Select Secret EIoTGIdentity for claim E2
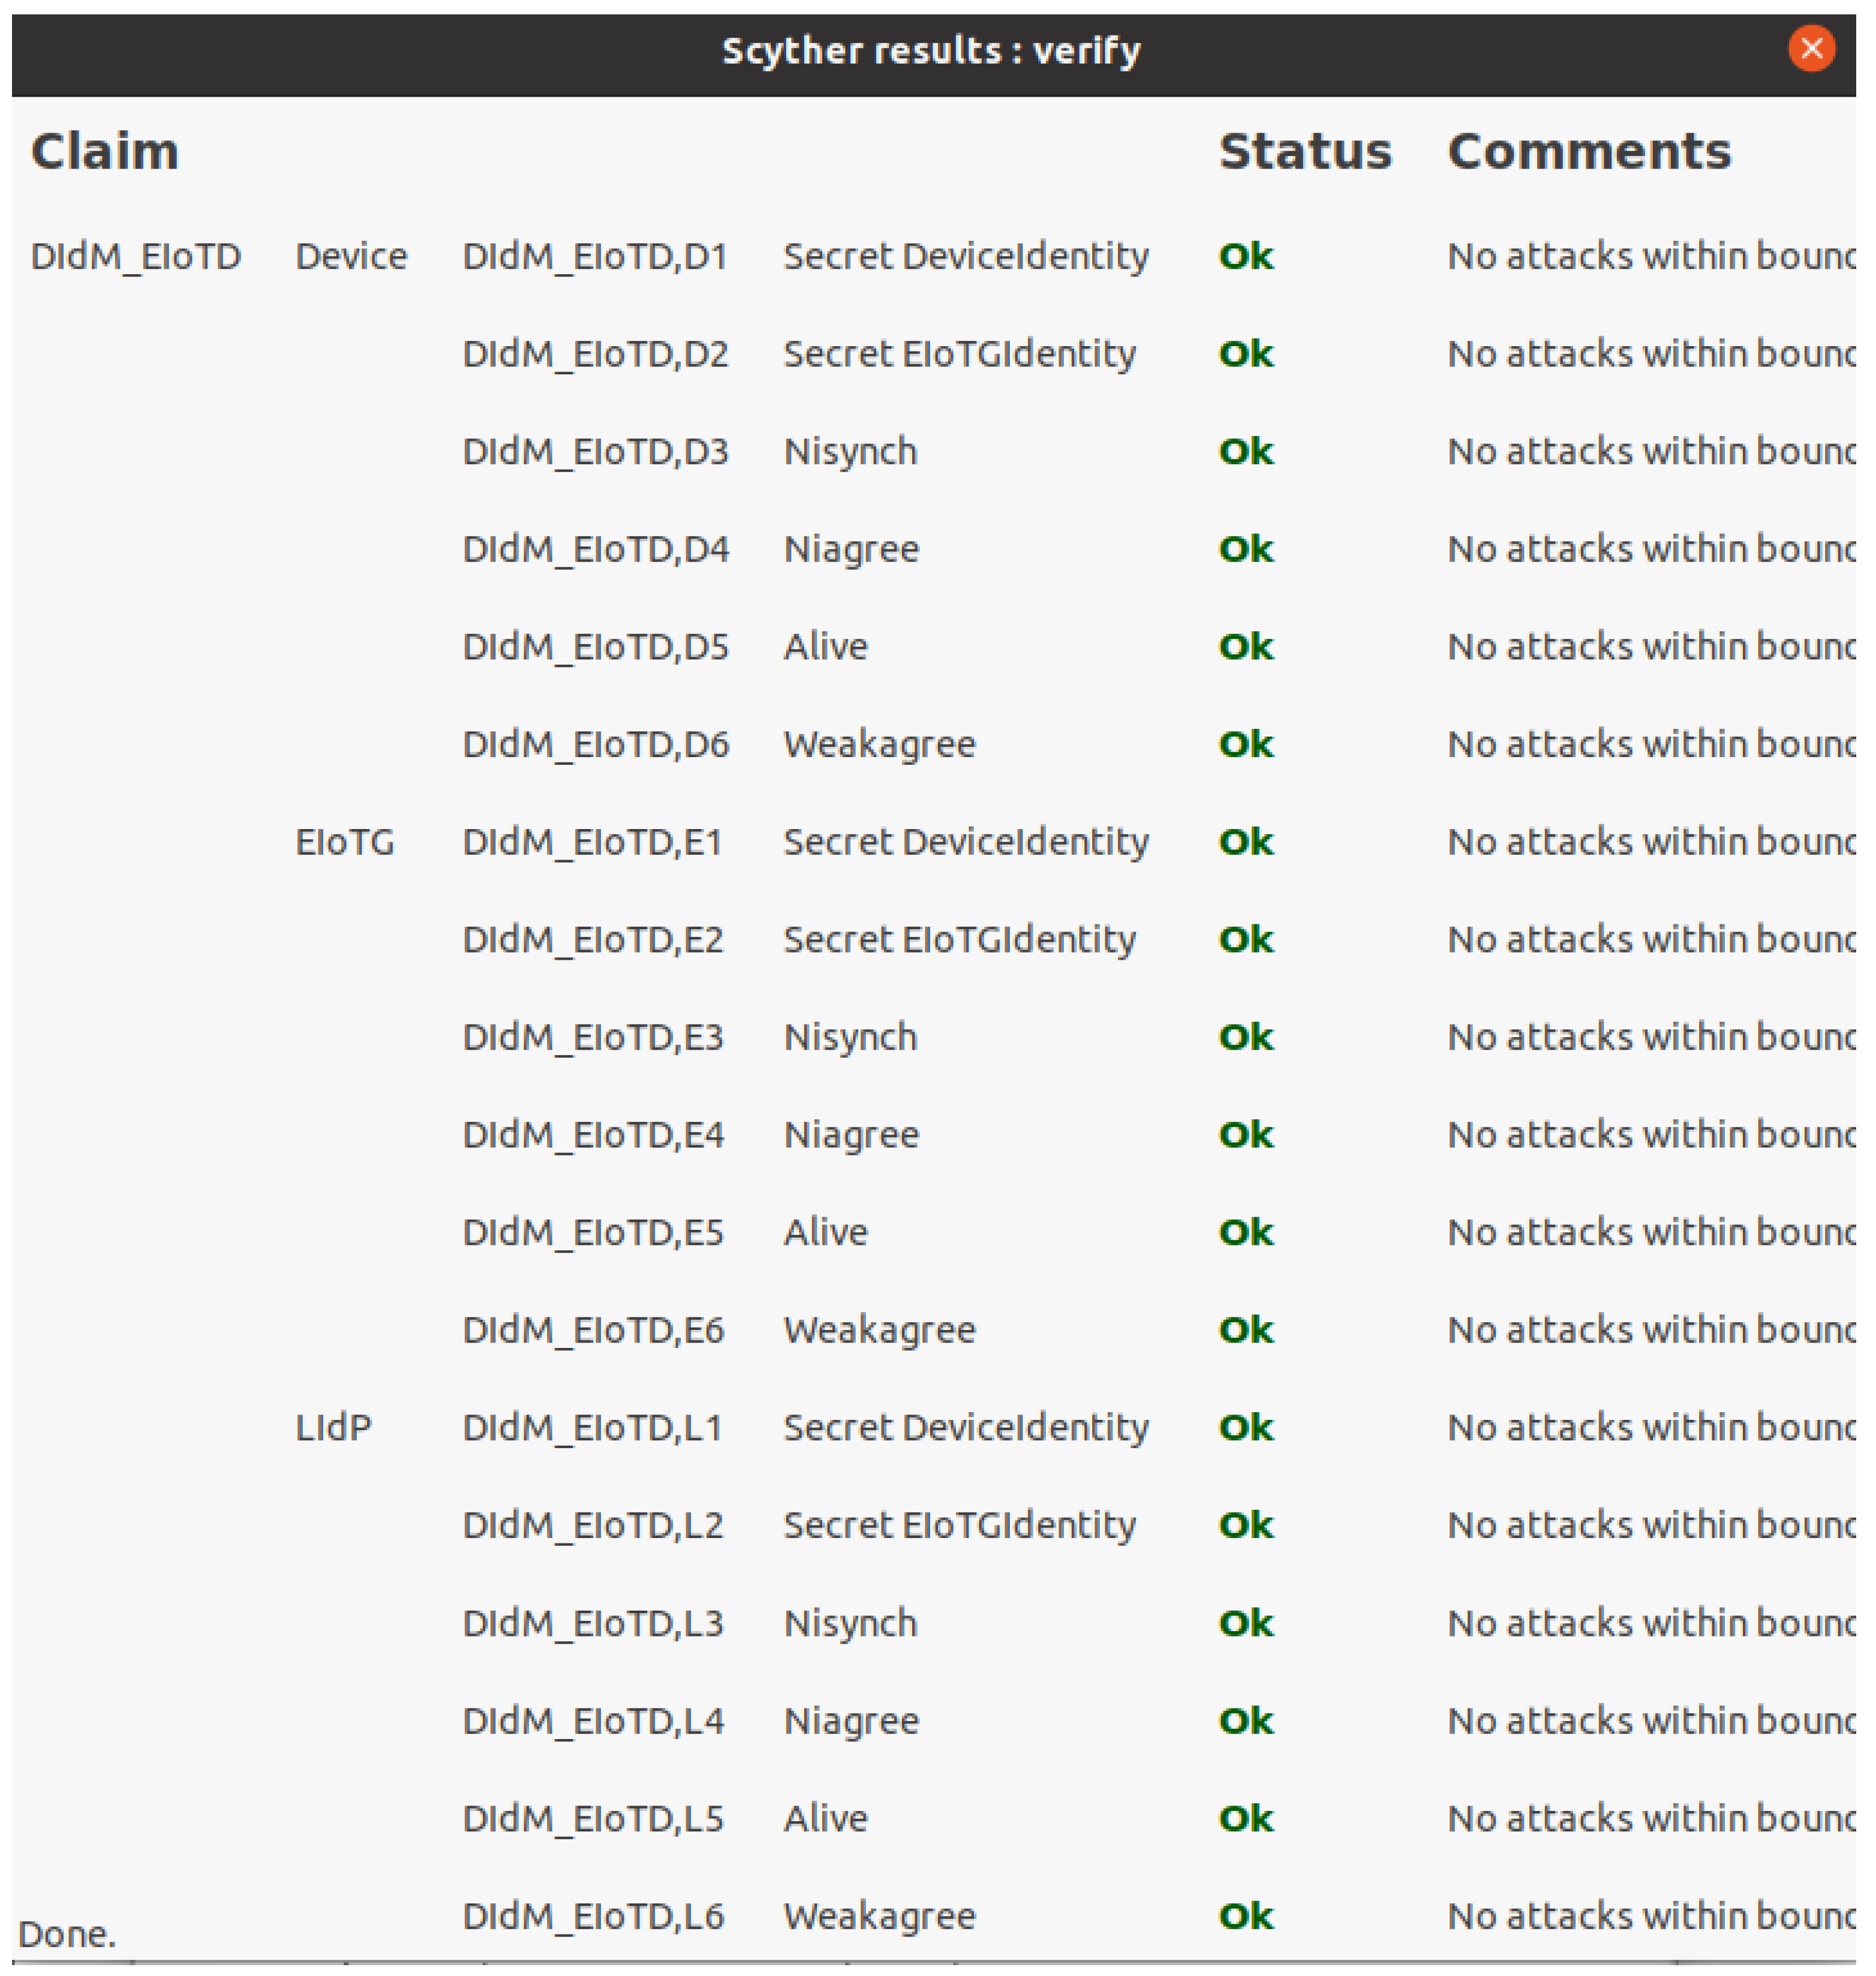The height and width of the screenshot is (1976, 1876). [x=959, y=940]
